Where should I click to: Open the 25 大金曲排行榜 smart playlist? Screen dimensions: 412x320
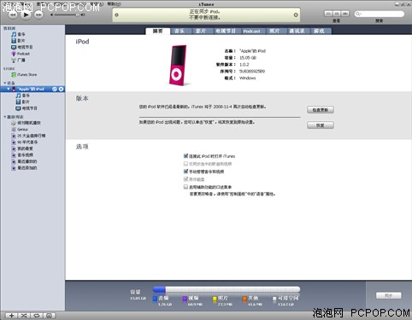[x=28, y=136]
